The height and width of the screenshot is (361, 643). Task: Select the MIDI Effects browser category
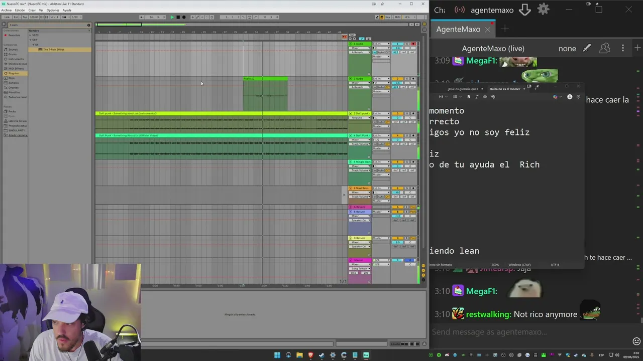(x=16, y=69)
